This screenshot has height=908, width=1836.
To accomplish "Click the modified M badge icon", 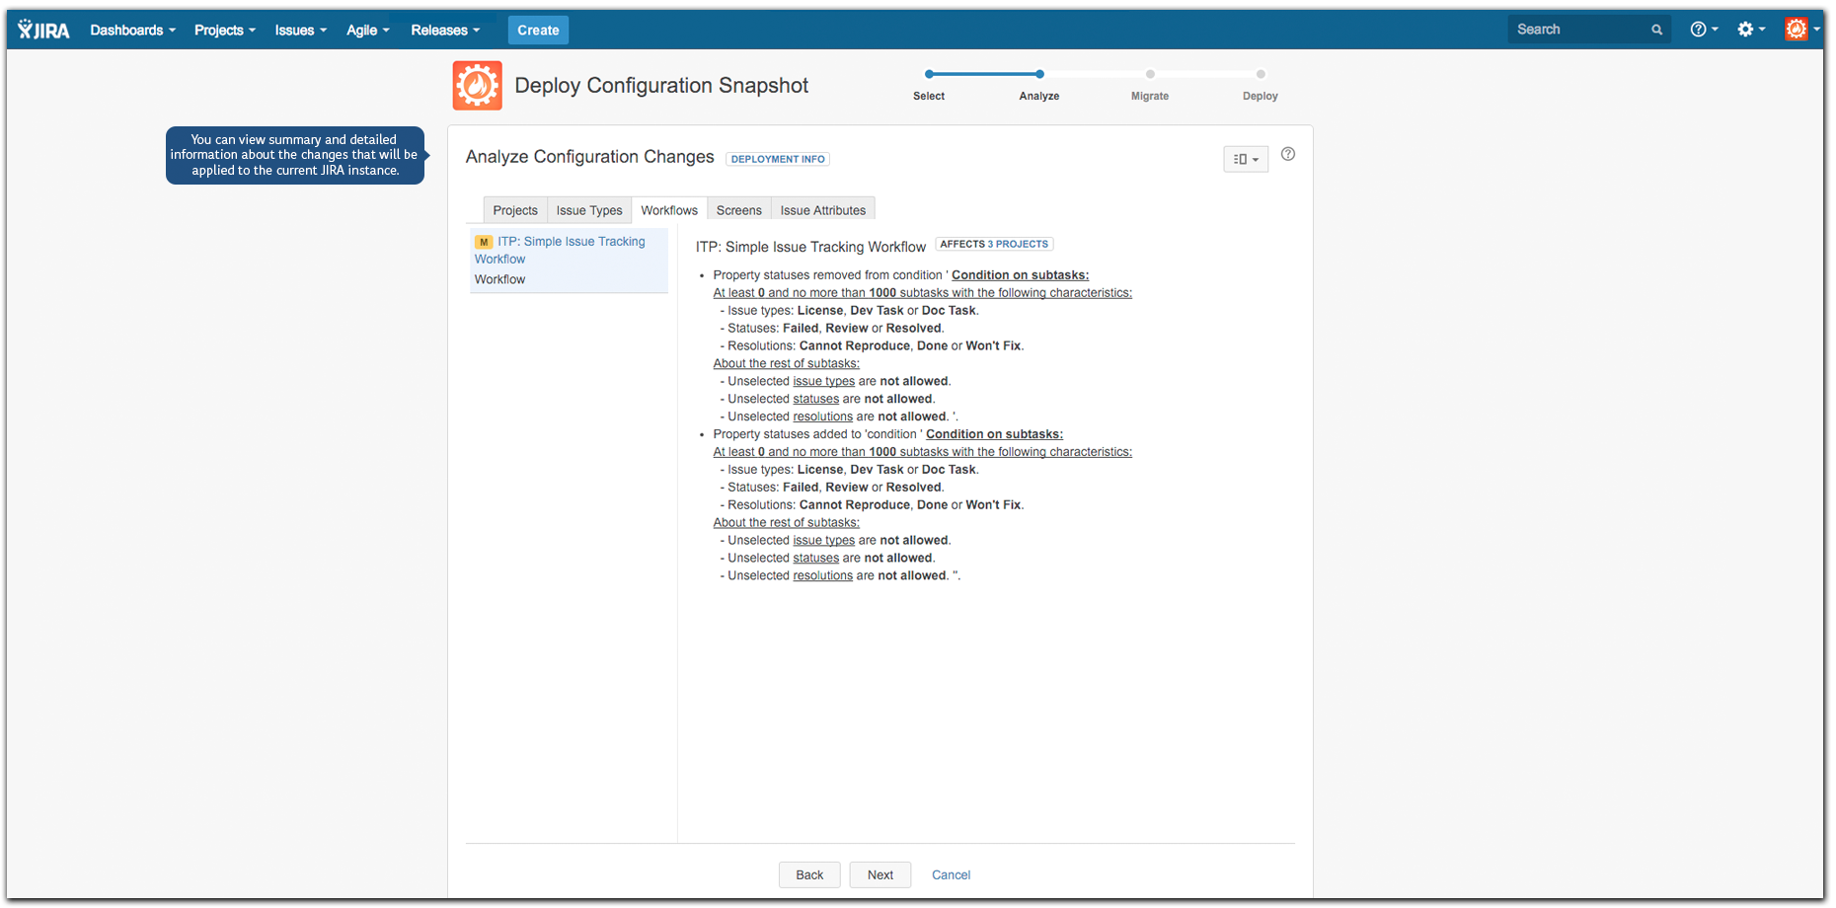I will 484,242.
